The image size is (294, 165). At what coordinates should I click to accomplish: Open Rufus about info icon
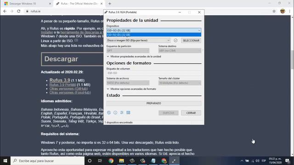tap(115, 113)
